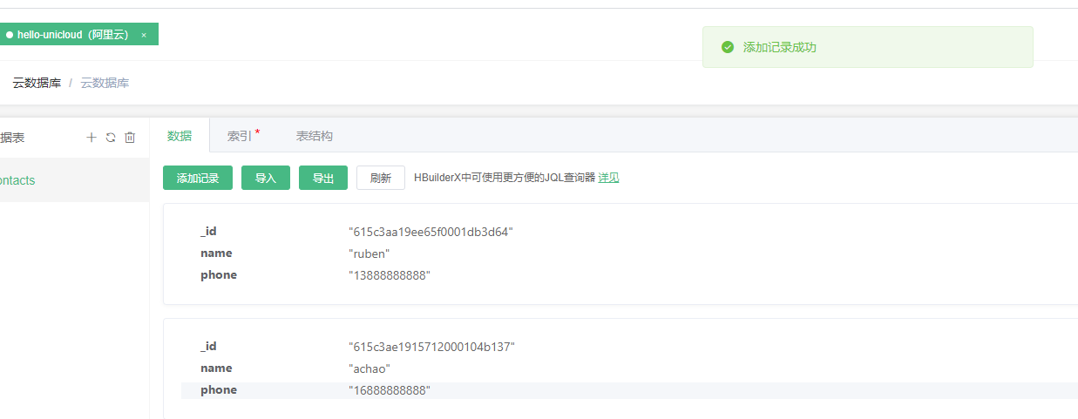Close the hello-unicloud tab
The image size is (1078, 419).
(144, 35)
